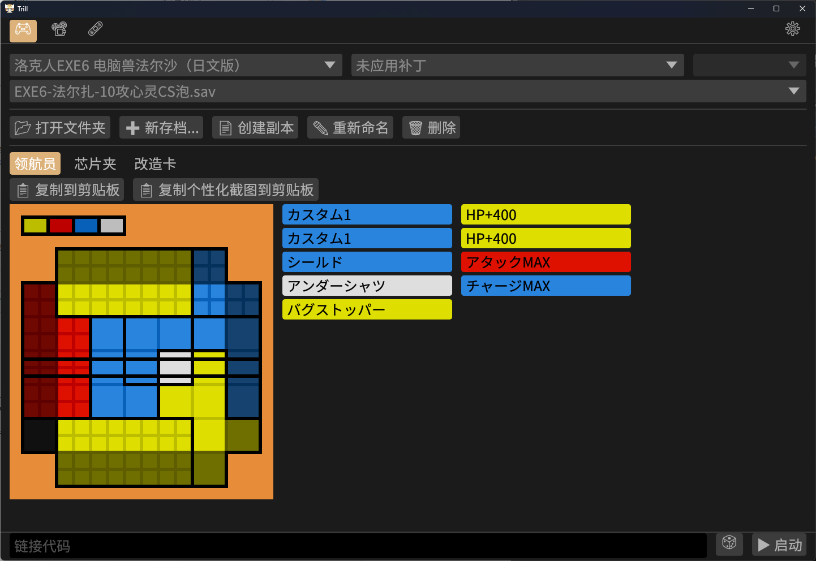Viewport: 816px width, 561px height.
Task: Open the replays film camera icon
Action: (x=59, y=29)
